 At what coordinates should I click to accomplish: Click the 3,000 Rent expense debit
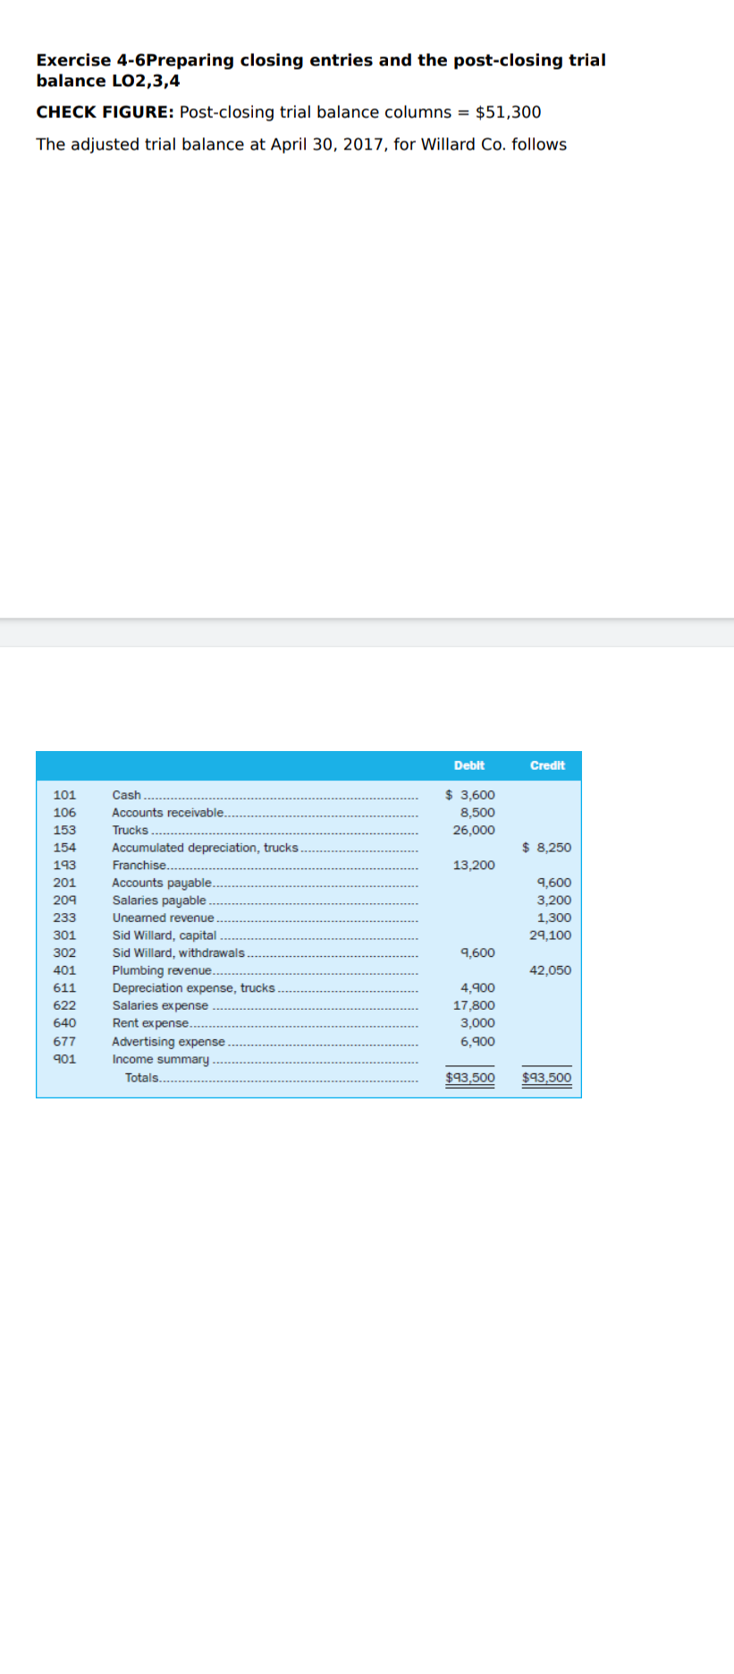tap(477, 1023)
